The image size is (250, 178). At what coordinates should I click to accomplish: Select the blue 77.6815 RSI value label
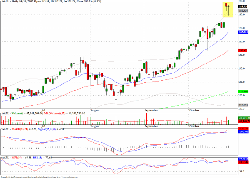point(243,159)
